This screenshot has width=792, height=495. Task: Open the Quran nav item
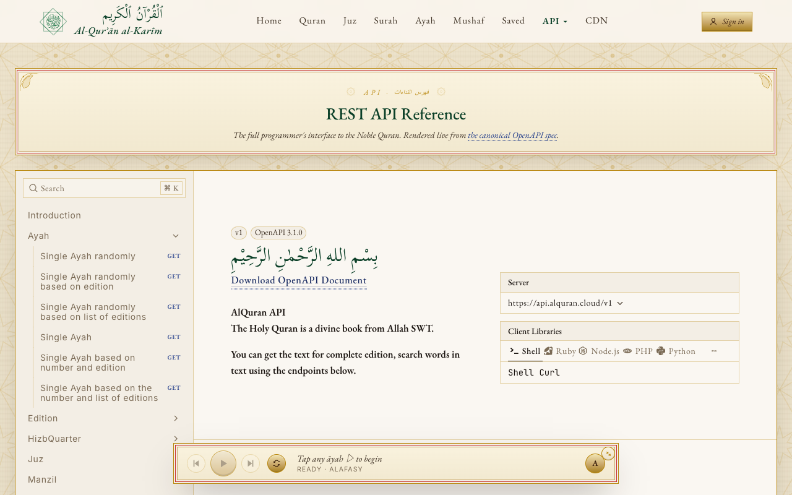pyautogui.click(x=312, y=20)
